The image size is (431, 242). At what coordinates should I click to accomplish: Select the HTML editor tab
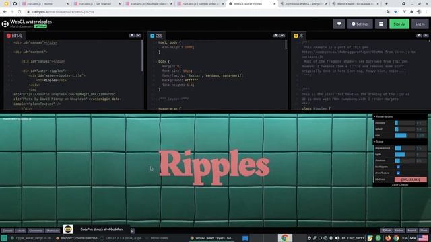(14, 36)
